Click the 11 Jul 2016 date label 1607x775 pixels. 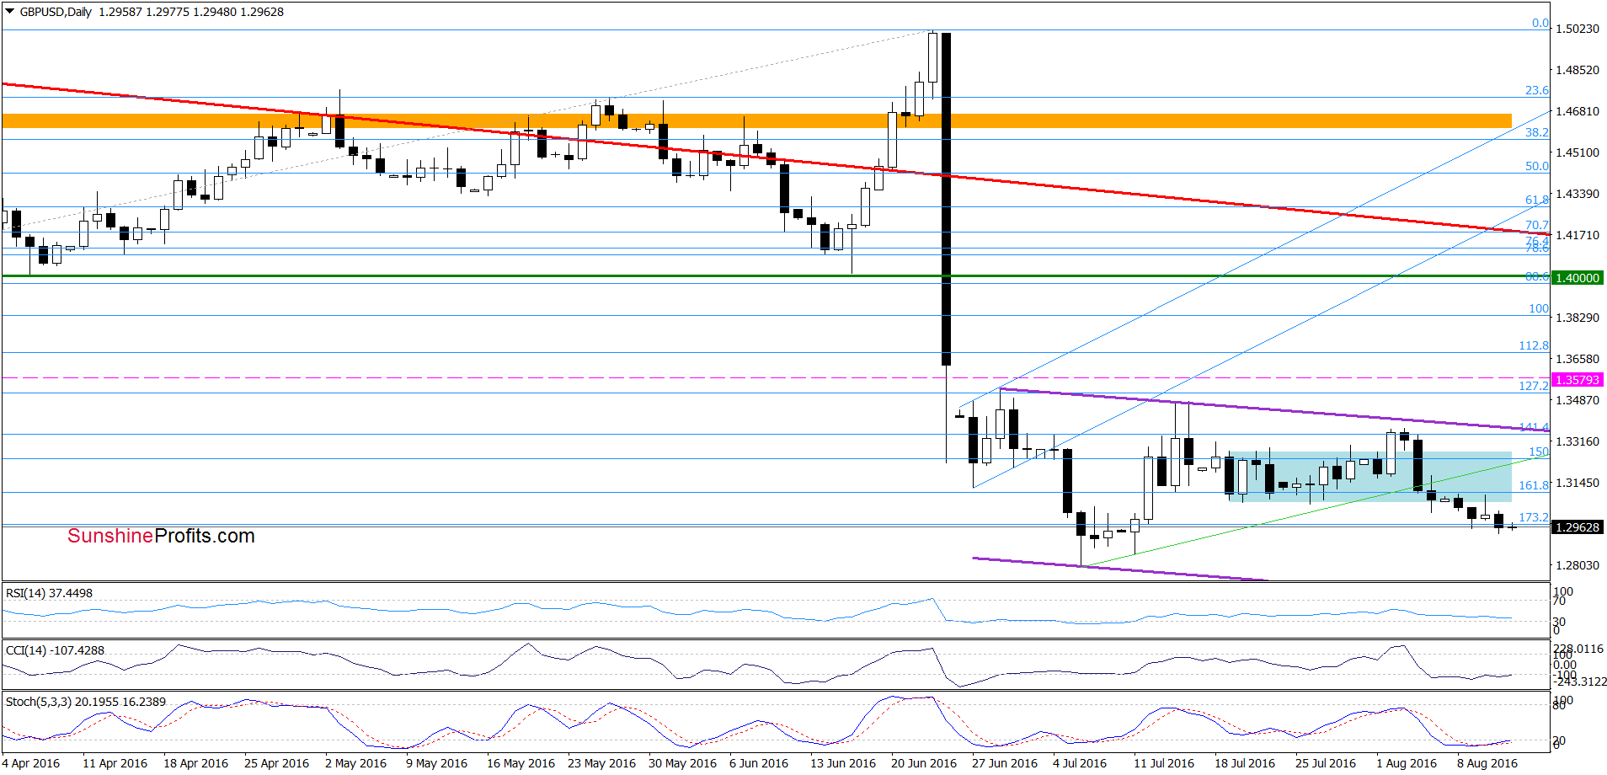tap(1164, 763)
